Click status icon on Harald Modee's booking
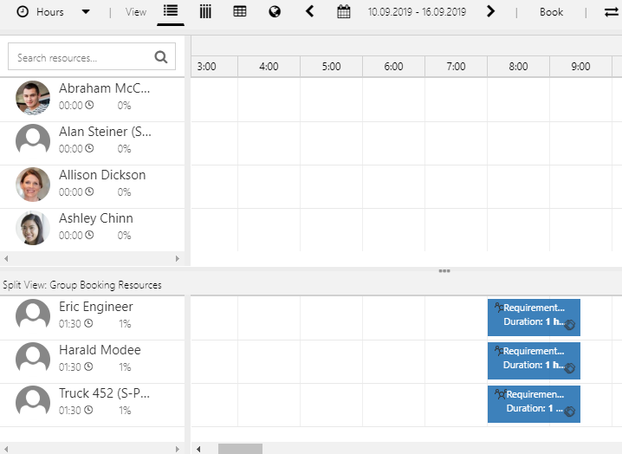This screenshot has width=622, height=454. pyautogui.click(x=570, y=368)
